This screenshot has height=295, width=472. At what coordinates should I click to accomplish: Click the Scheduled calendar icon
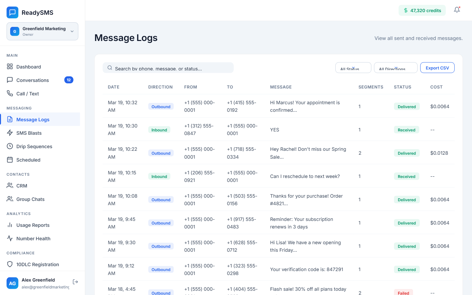(x=10, y=160)
